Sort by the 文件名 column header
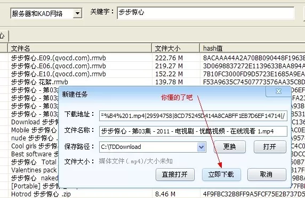 [79, 48]
